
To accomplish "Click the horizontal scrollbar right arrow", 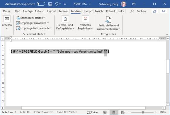I will [x=164, y=108].
